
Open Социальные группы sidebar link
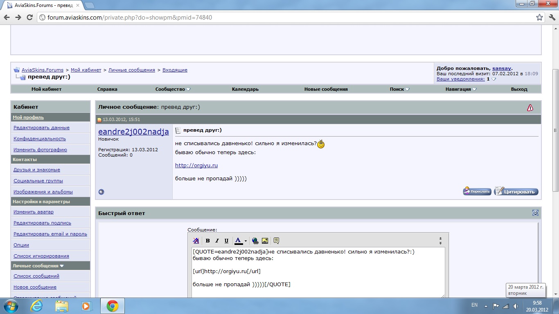coord(38,181)
